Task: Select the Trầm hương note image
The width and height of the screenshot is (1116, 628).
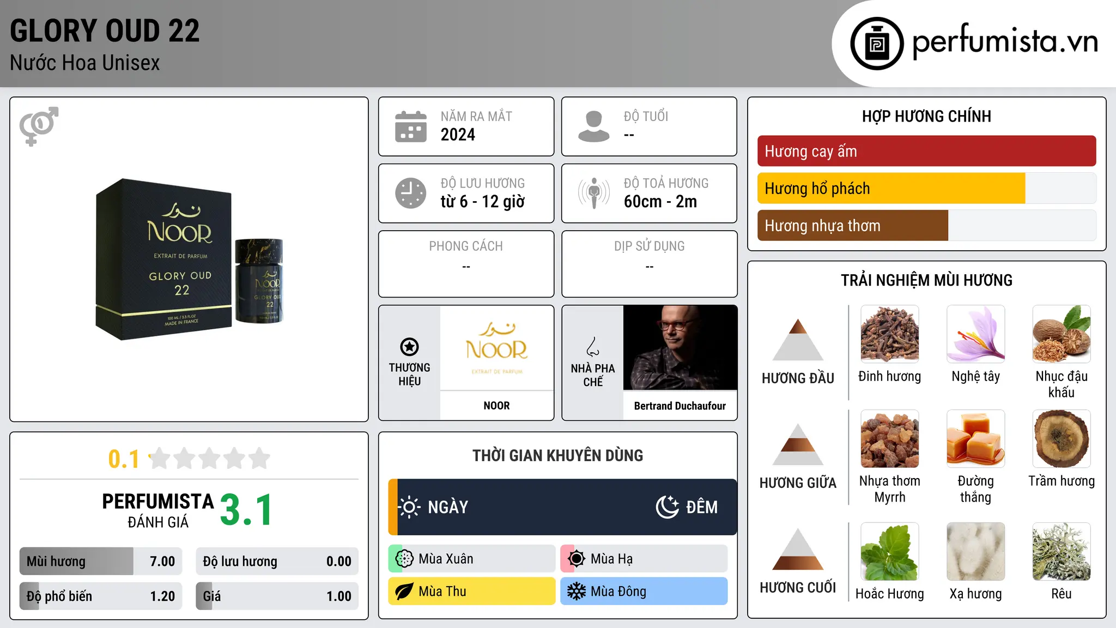Action: 1062,439
